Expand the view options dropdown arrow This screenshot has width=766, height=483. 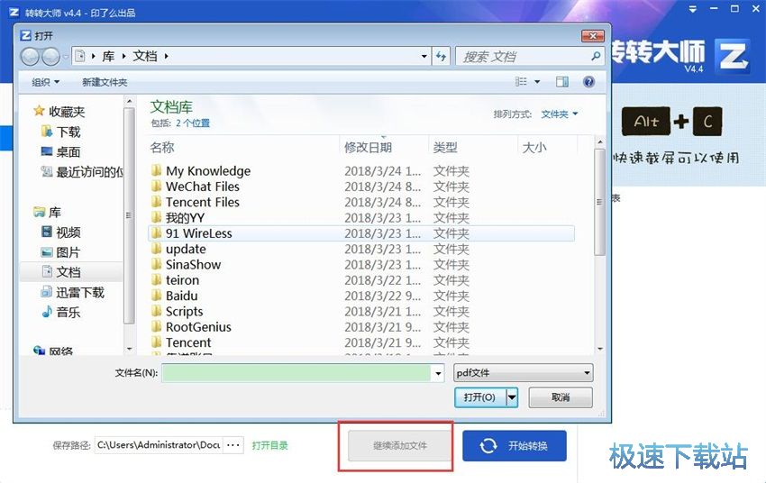537,82
